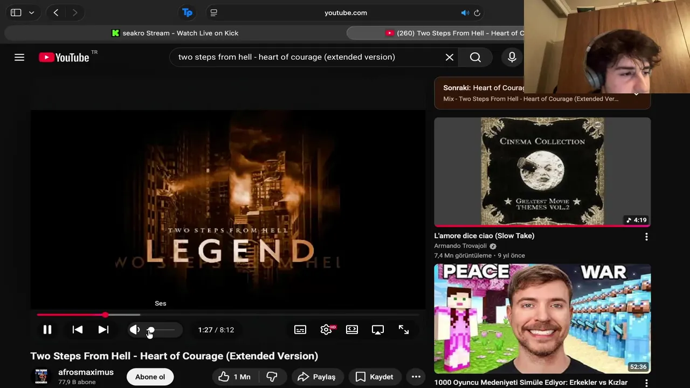Start voice search with microphone
Viewport: 690px width, 388px height.
(x=512, y=57)
